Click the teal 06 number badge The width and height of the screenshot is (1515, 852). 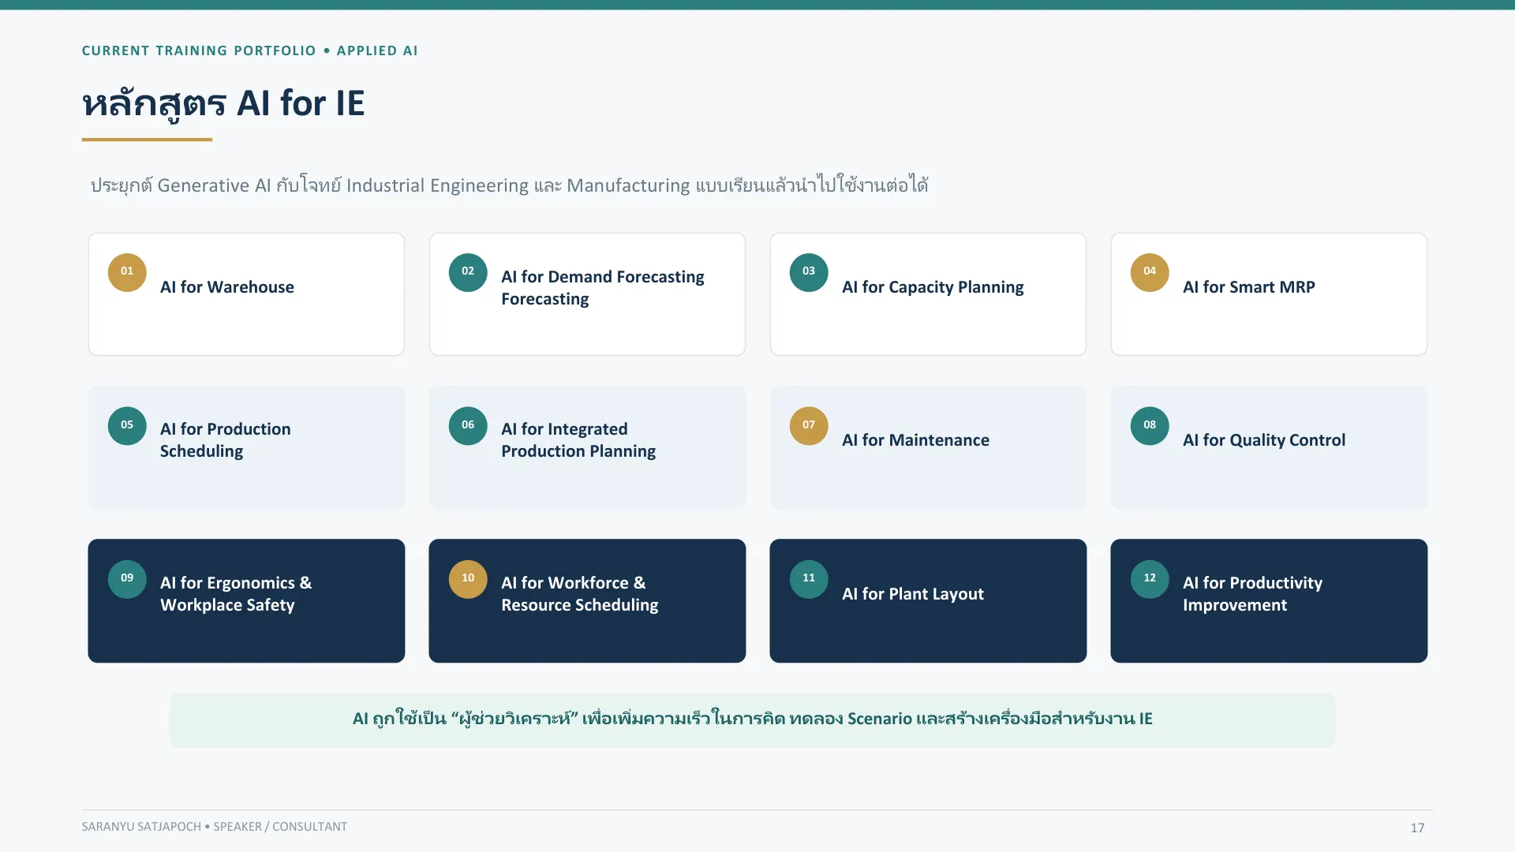[468, 426]
